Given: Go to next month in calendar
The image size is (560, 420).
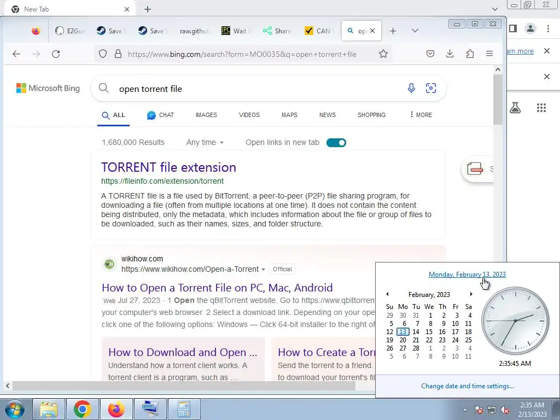Looking at the screenshot, I should 471,294.
